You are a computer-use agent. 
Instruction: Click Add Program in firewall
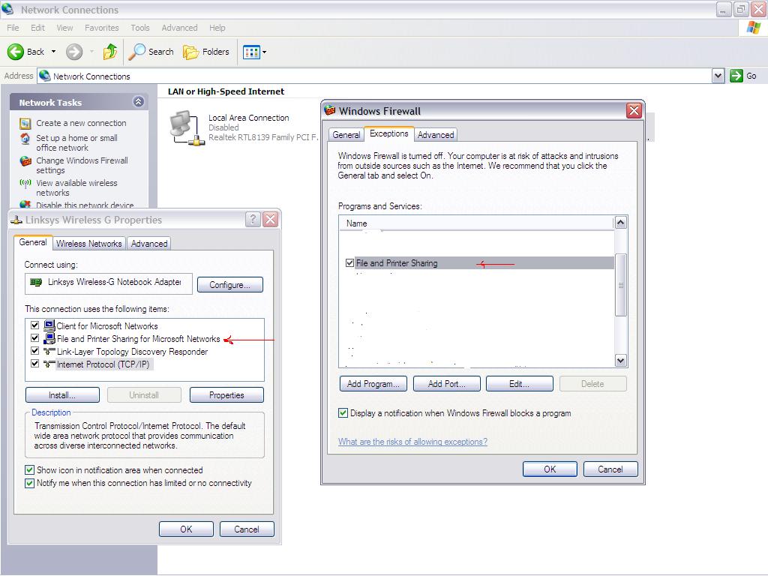click(373, 383)
